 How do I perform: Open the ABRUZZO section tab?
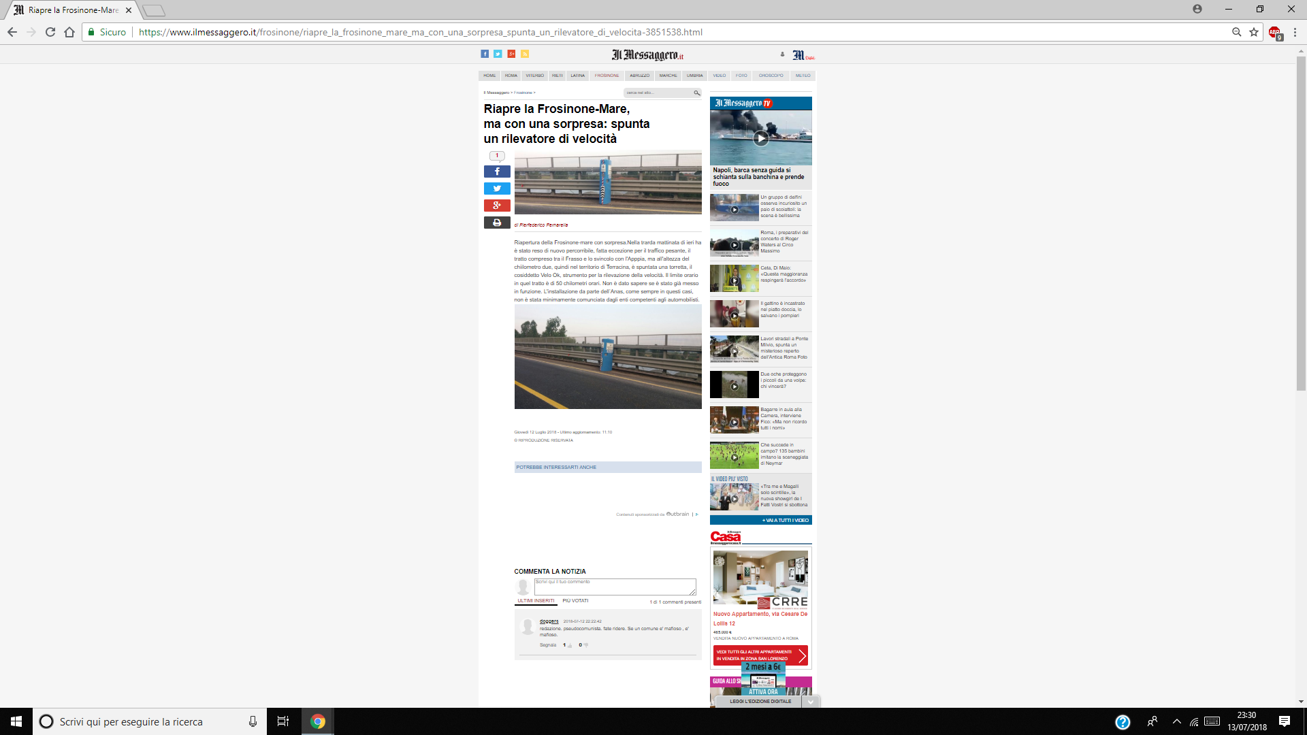pyautogui.click(x=640, y=76)
